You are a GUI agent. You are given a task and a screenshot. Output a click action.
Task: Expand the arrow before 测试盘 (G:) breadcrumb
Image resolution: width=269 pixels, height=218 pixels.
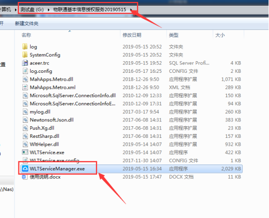point(16,10)
